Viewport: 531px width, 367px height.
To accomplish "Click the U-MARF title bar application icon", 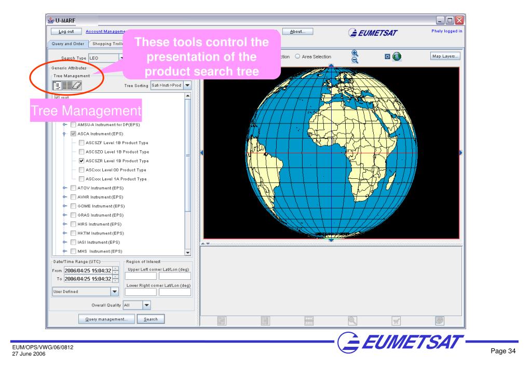I will (51, 20).
